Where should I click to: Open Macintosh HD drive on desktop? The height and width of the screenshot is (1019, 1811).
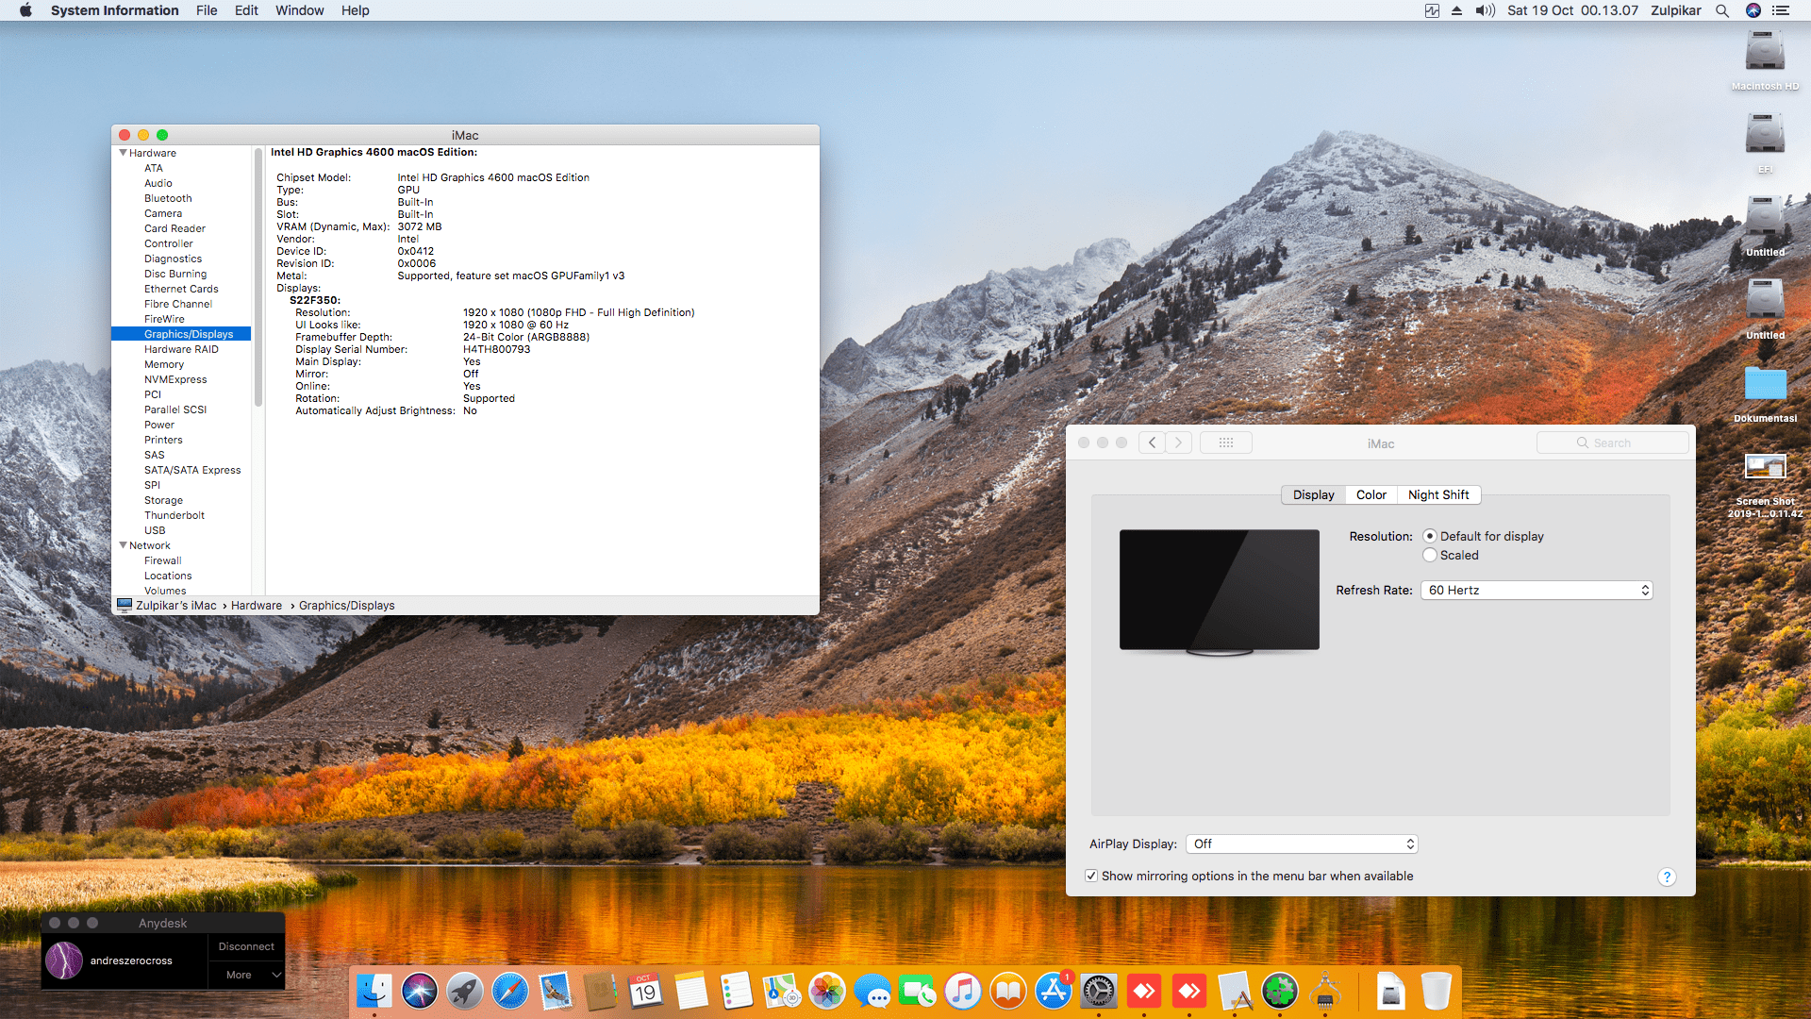1765,53
